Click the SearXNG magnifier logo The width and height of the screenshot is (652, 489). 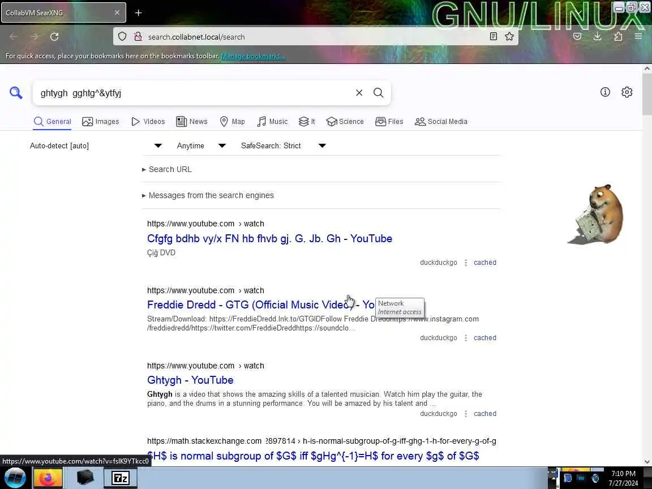point(16,92)
